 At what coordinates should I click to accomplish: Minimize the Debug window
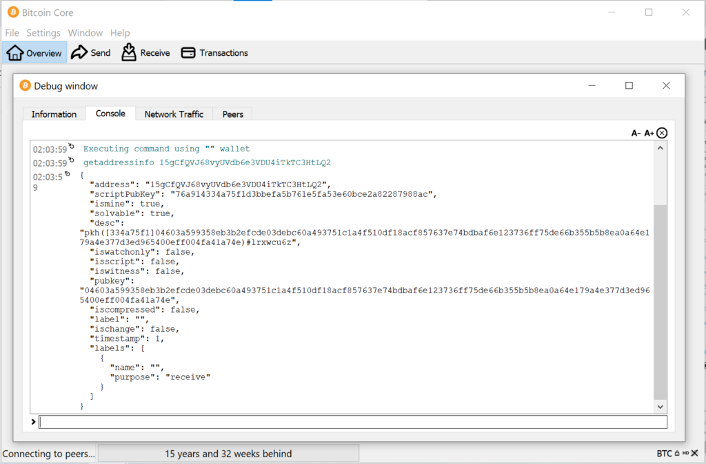[x=592, y=85]
